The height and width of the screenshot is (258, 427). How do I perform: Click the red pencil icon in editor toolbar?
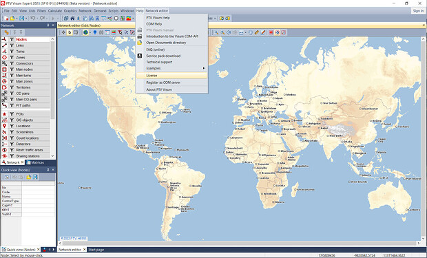click(263, 32)
